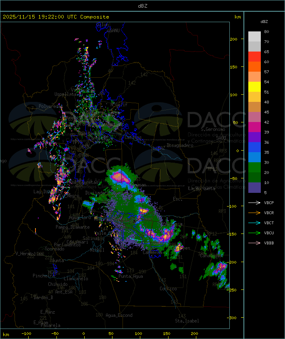
Task: Pick the tan swatch between 48 and 45
Action: (x=254, y=107)
